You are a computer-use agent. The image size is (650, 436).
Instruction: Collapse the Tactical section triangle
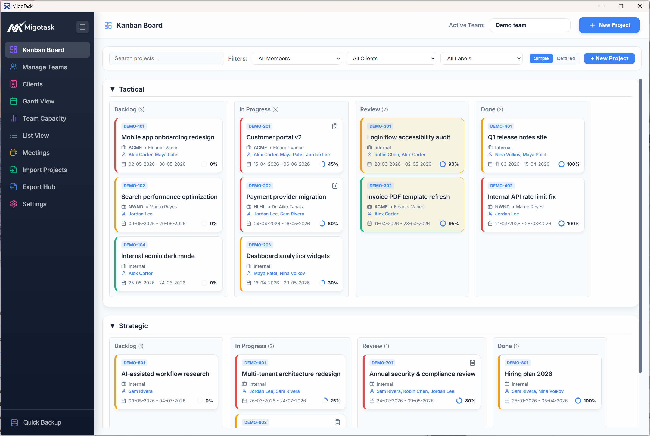click(113, 89)
